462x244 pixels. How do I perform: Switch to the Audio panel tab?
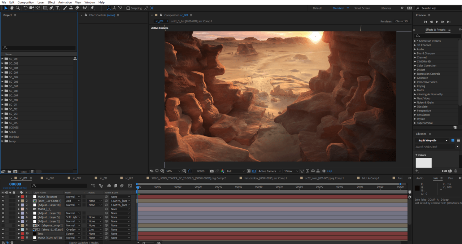420,178
